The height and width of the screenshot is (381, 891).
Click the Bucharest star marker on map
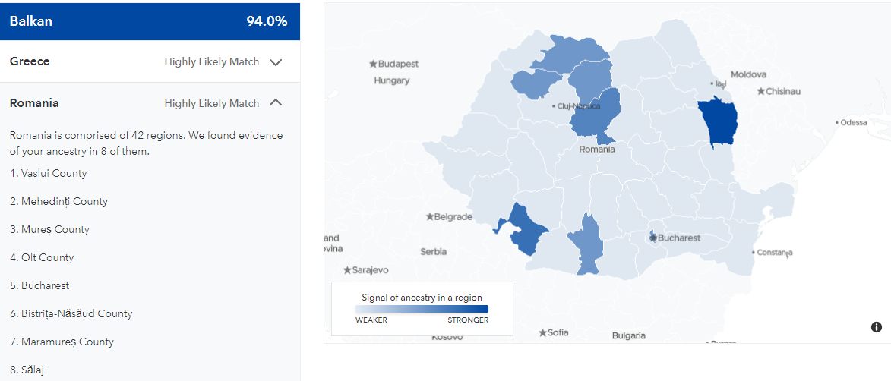click(x=653, y=238)
